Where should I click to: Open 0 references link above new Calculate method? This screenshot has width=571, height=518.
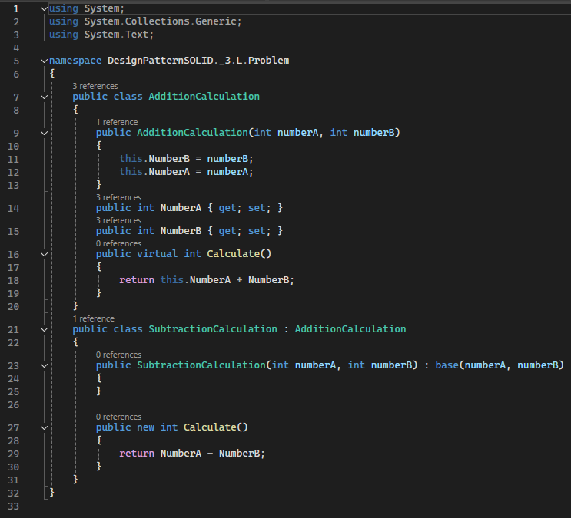point(118,417)
